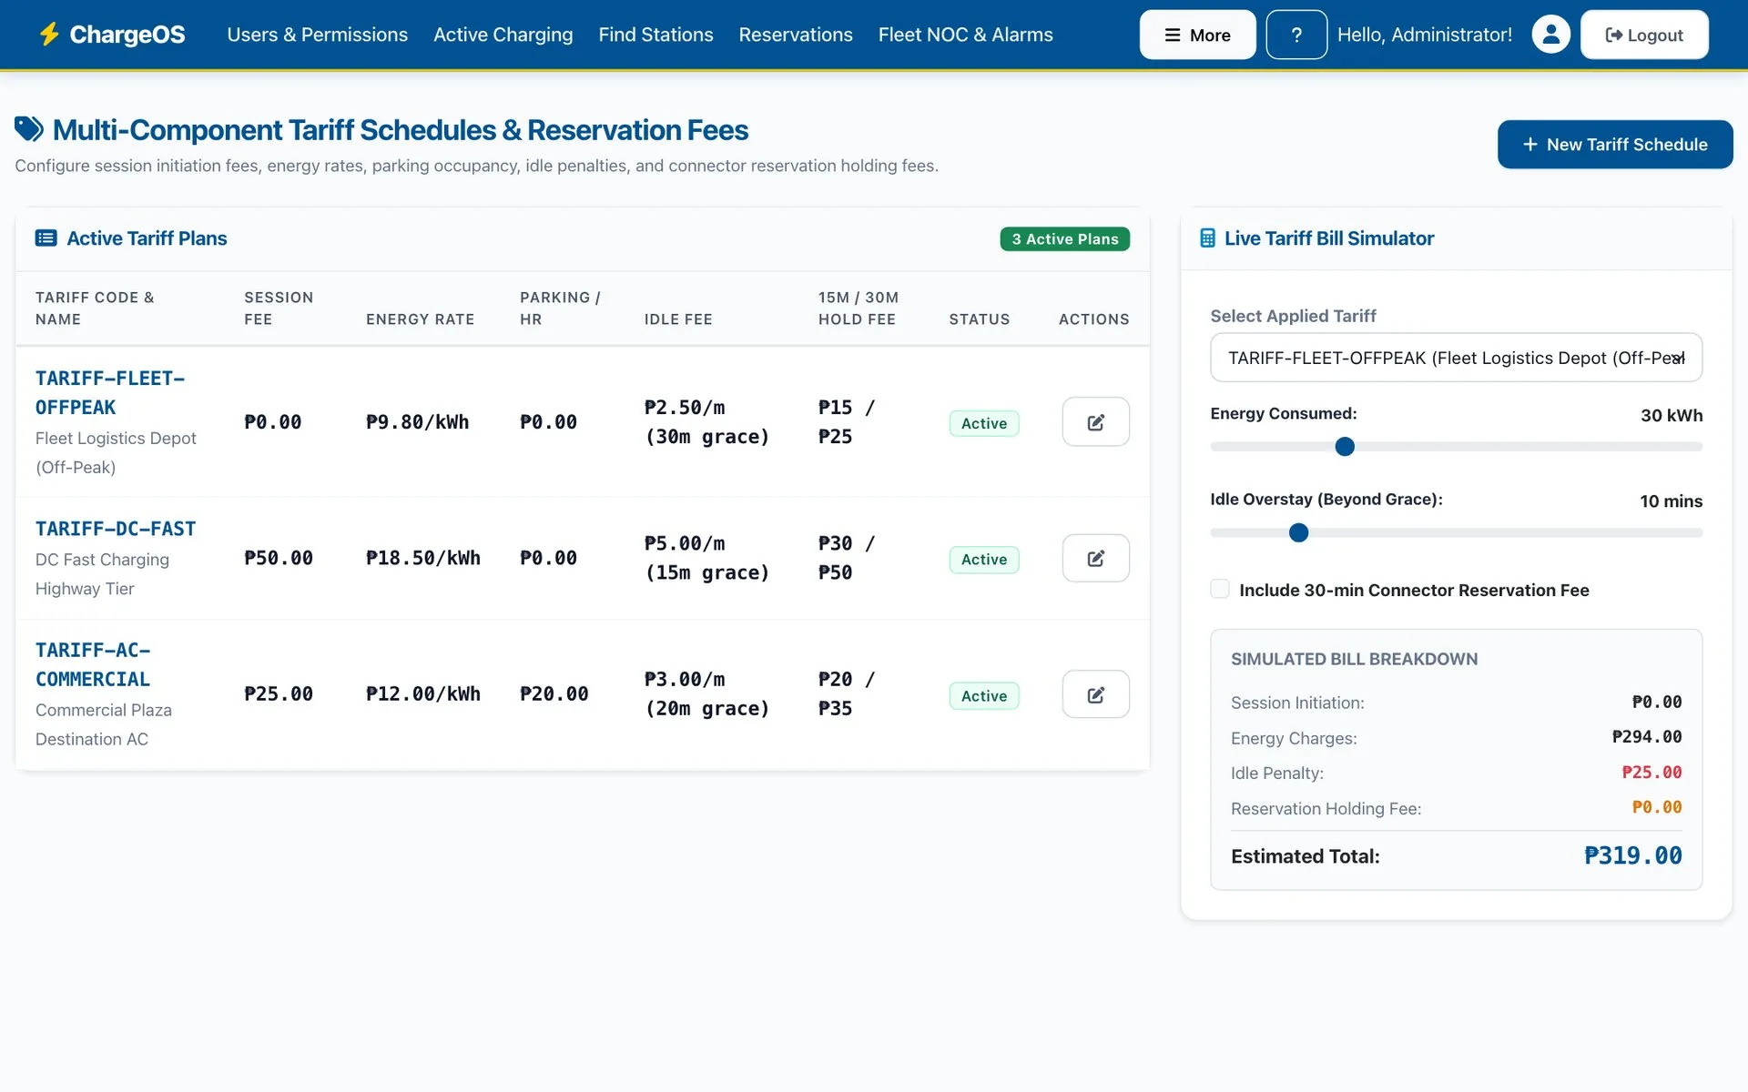Edit the TARIFF-FLEET-OFFPEAK plan
The height and width of the screenshot is (1092, 1748).
(1095, 422)
